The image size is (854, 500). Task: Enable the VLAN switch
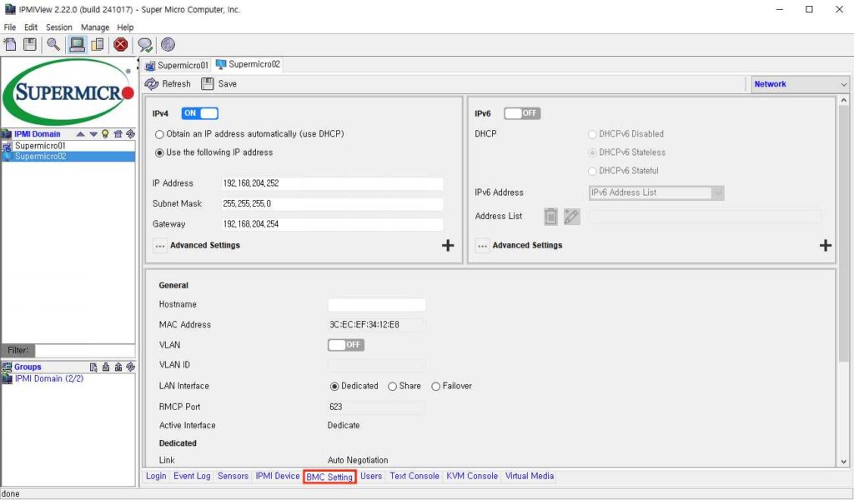click(346, 345)
